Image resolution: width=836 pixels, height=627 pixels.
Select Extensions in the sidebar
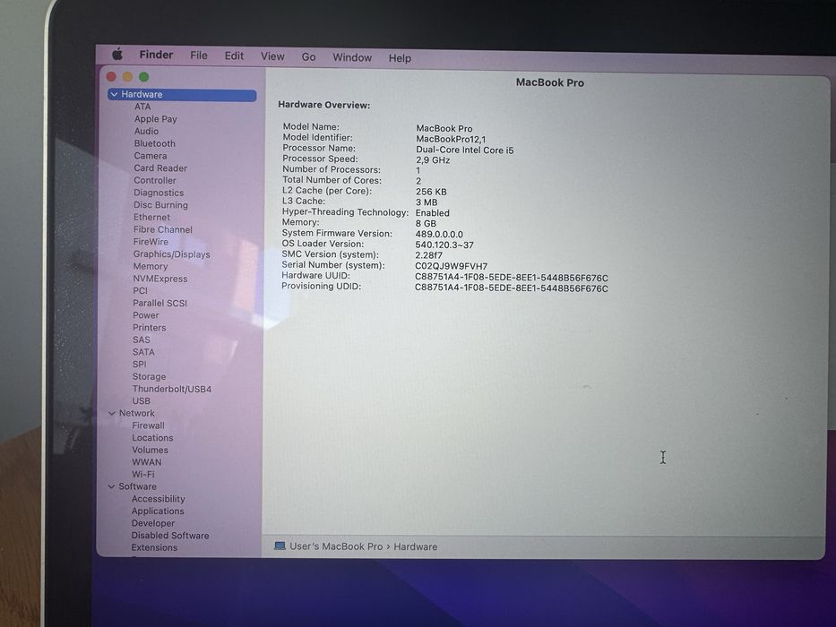pyautogui.click(x=154, y=547)
